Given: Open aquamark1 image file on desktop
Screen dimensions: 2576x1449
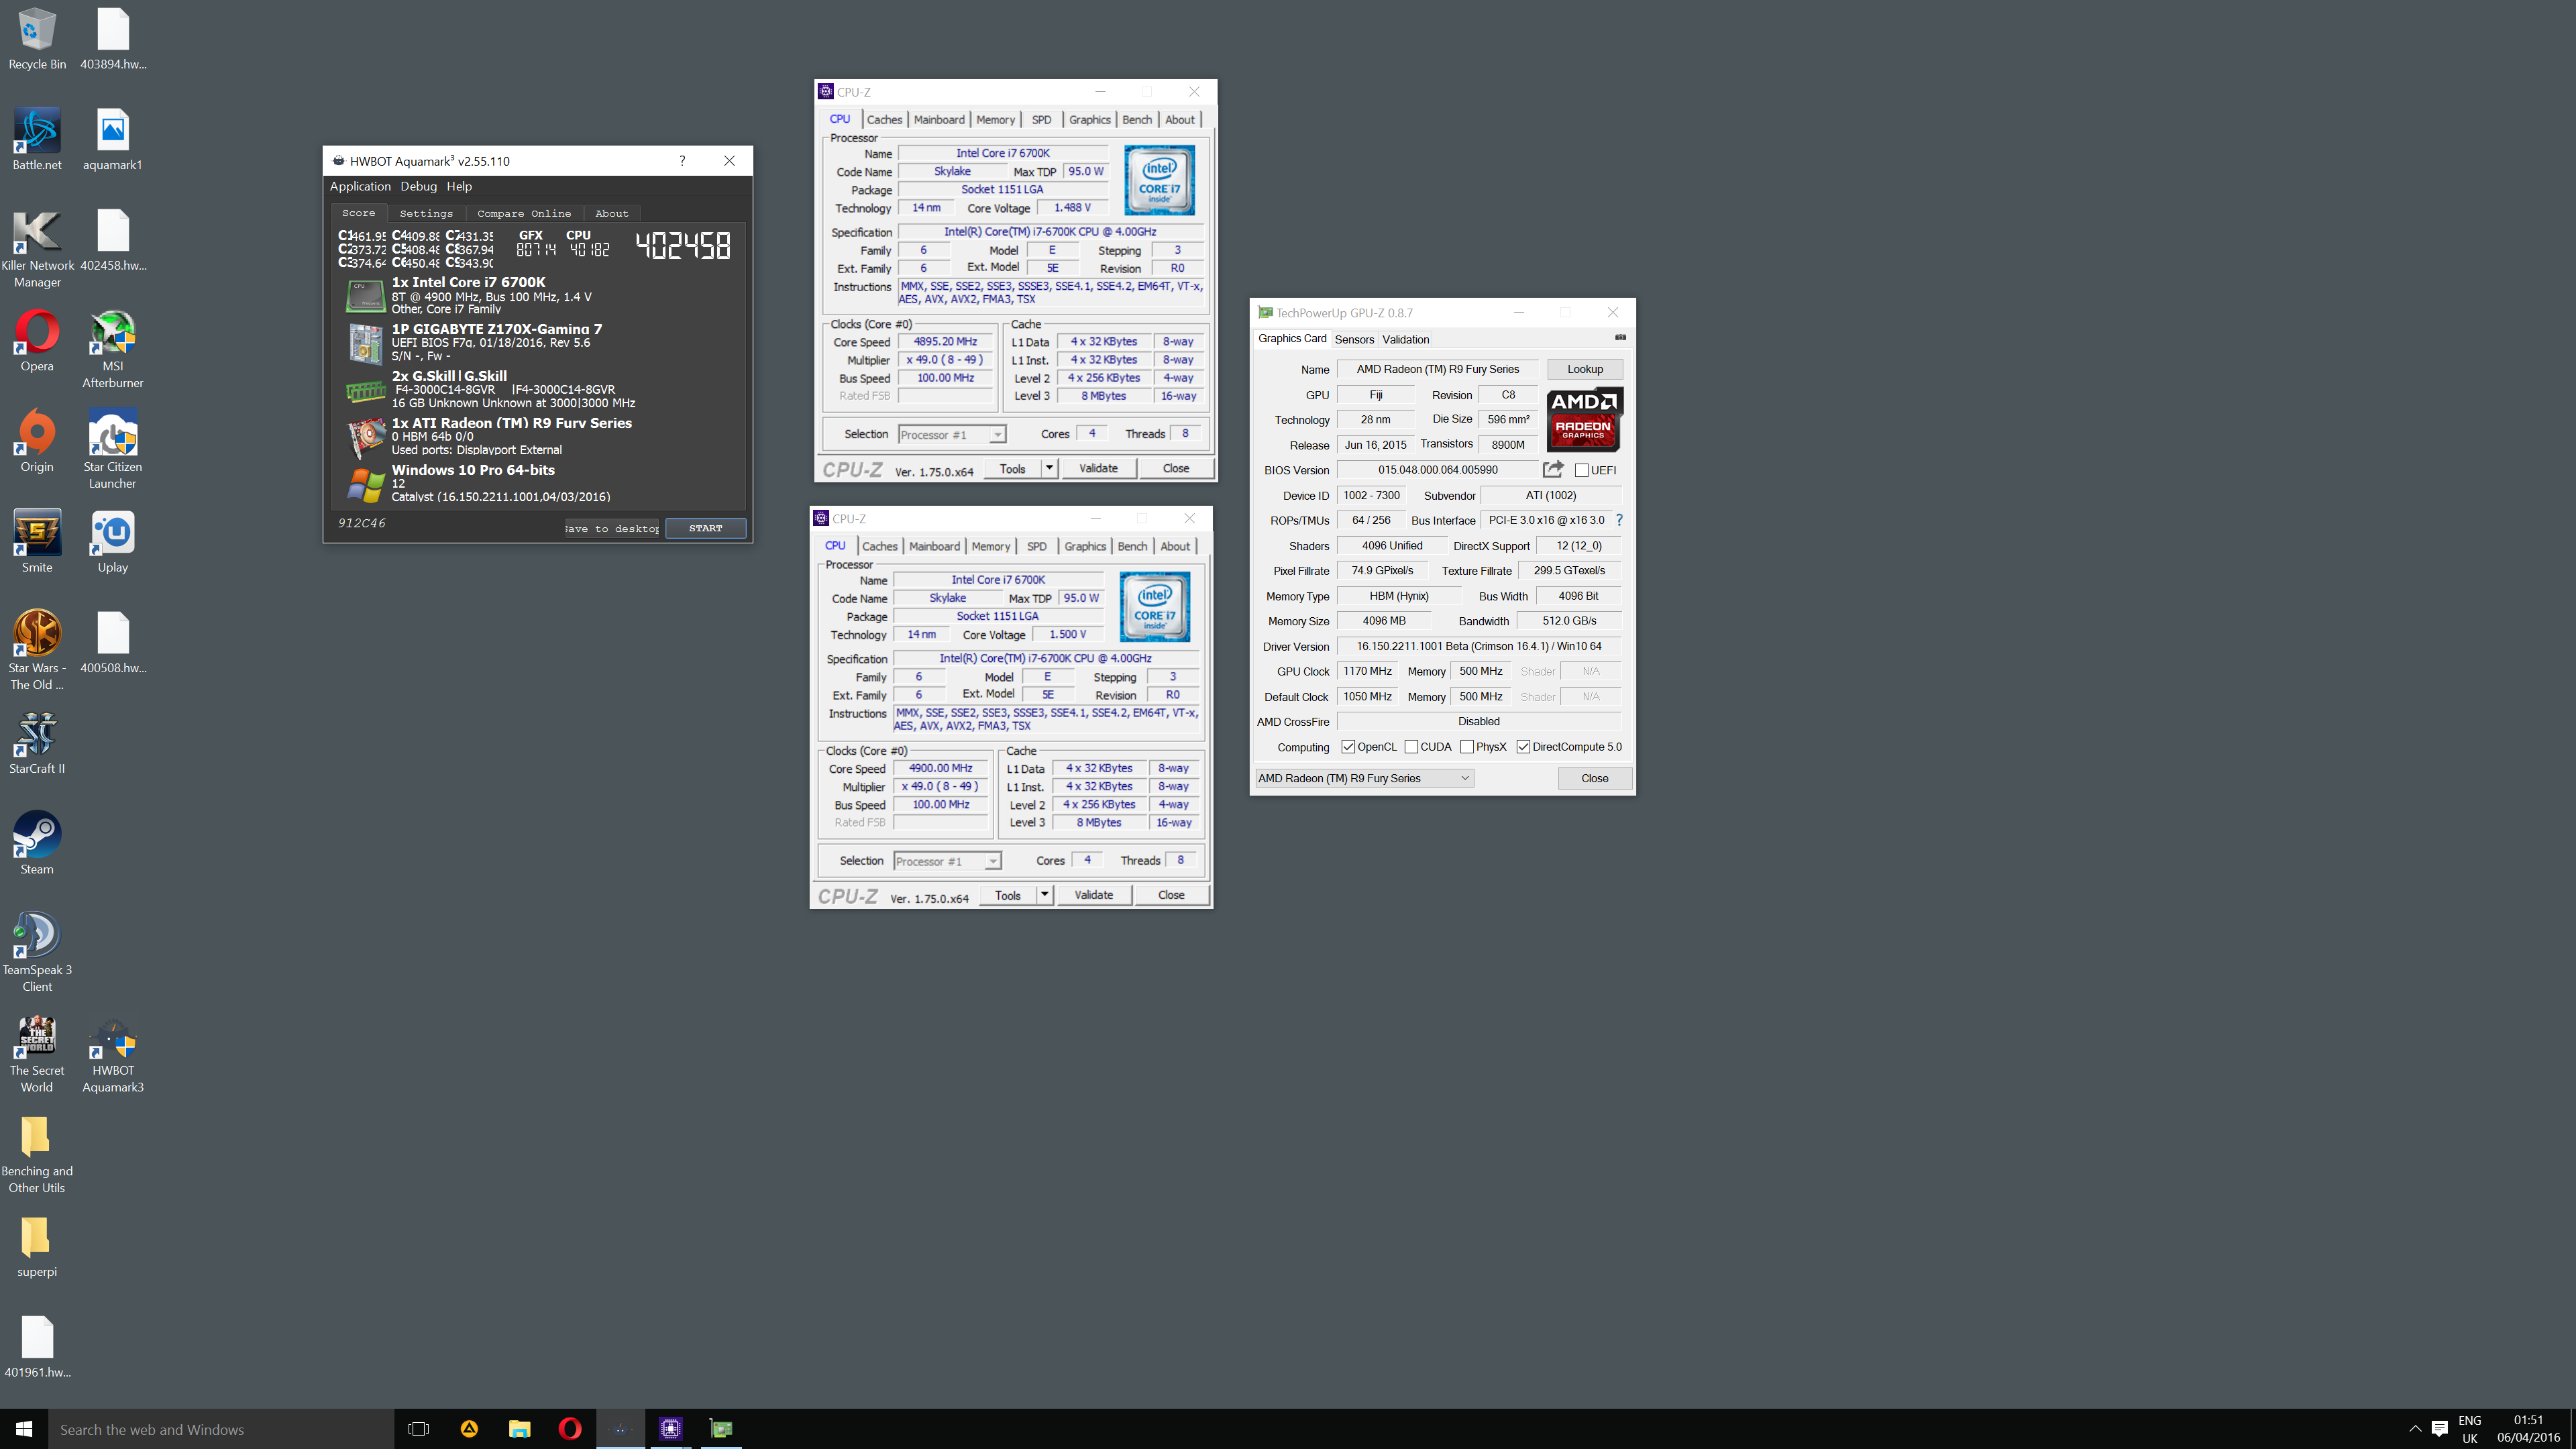Looking at the screenshot, I should 113,140.
